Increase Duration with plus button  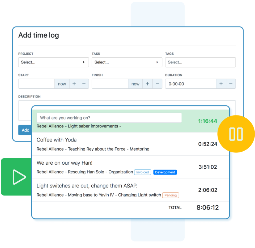(x=221, y=84)
